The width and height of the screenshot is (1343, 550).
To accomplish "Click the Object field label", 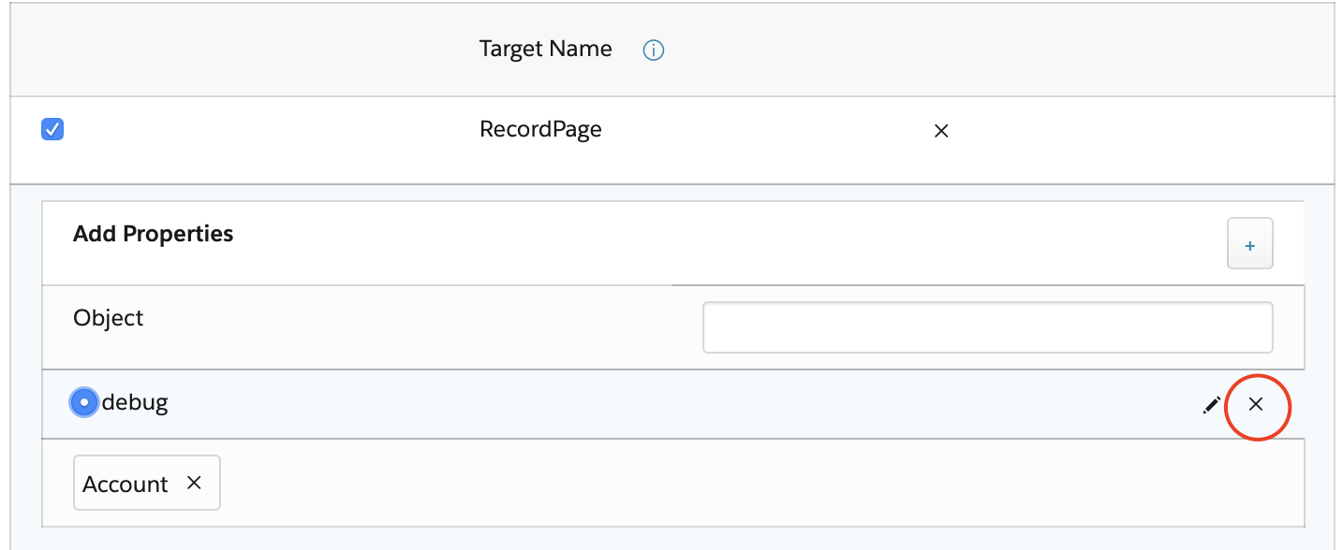I will 109,319.
